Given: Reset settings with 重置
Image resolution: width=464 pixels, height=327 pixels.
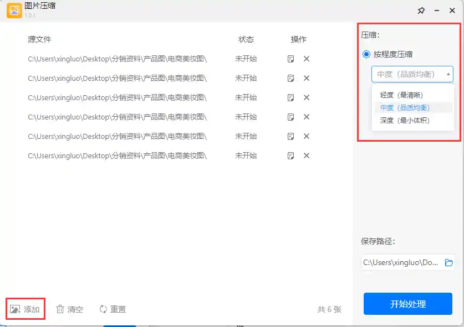Looking at the screenshot, I should coord(113,309).
